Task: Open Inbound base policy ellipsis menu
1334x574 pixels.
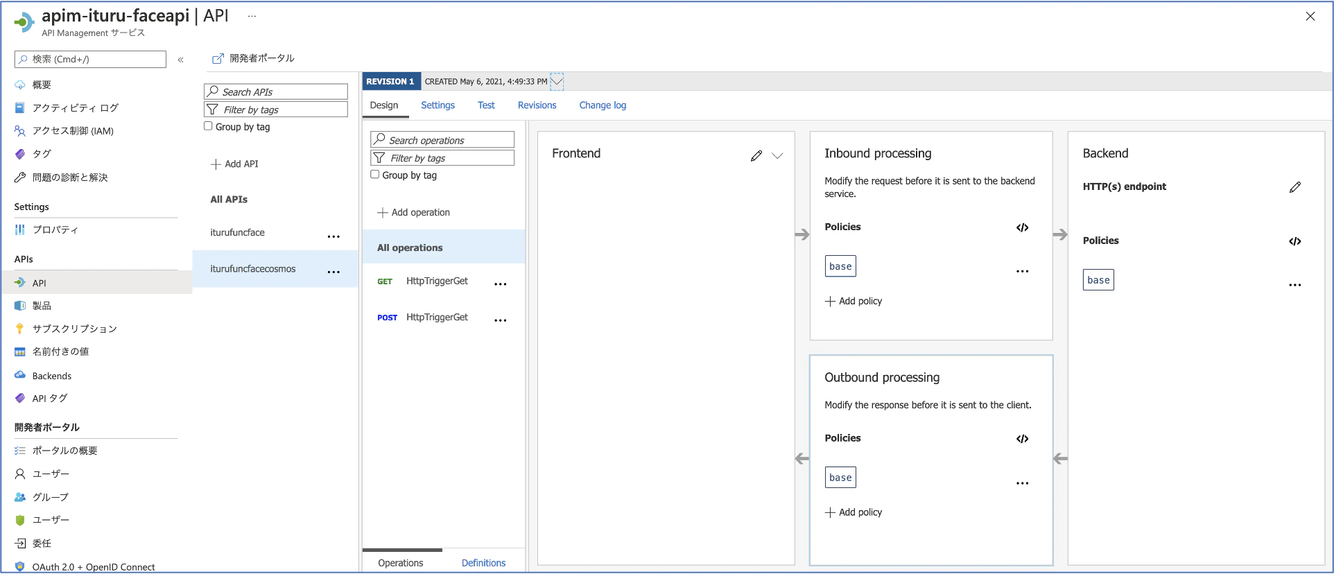Action: point(1023,271)
